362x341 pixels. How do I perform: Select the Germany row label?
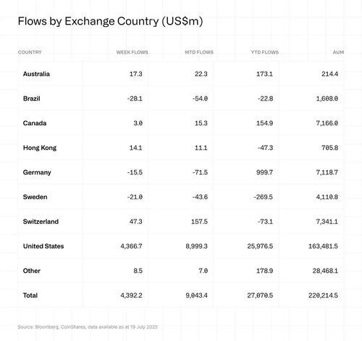(37, 172)
